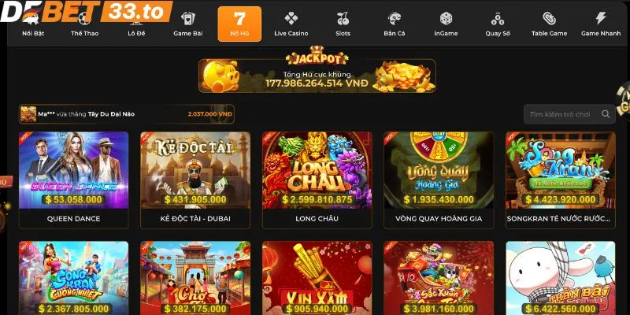Select the Game Nhanh lightning icon

(x=601, y=18)
